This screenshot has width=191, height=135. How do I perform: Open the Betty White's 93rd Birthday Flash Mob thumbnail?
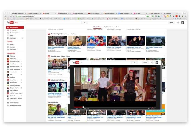click(57, 41)
